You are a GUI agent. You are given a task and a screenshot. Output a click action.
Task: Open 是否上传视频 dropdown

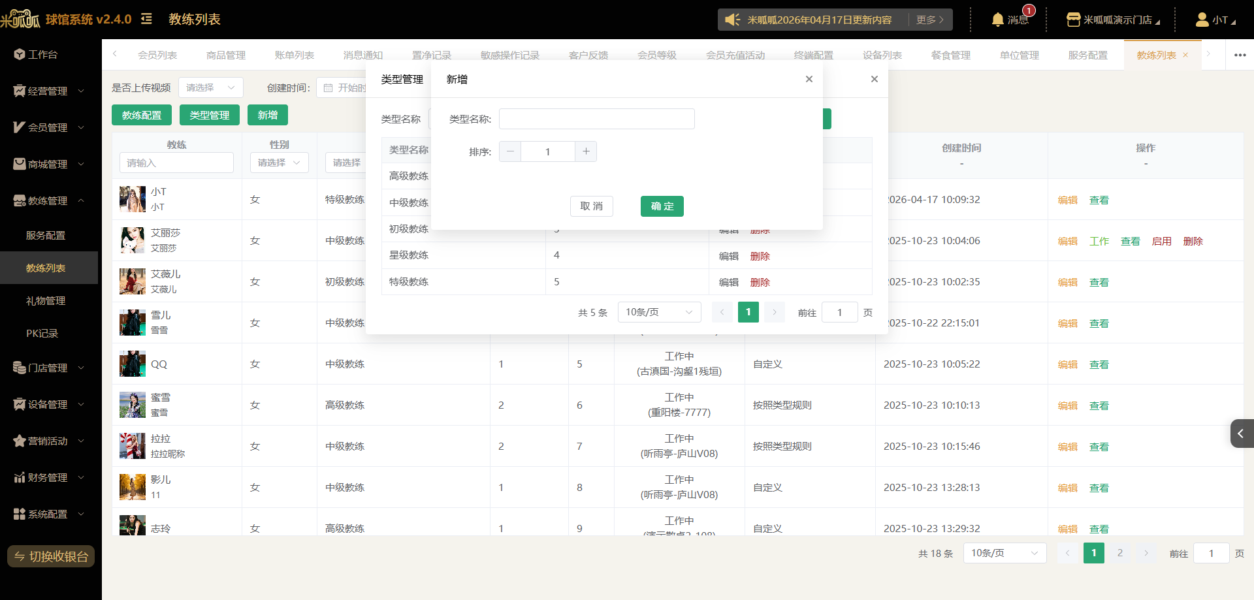point(211,87)
